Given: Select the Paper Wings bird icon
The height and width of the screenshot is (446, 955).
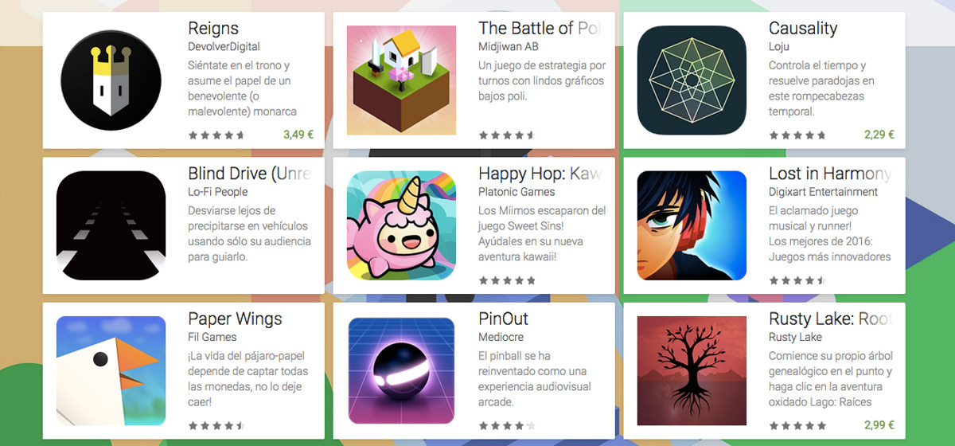Looking at the screenshot, I should 111,370.
